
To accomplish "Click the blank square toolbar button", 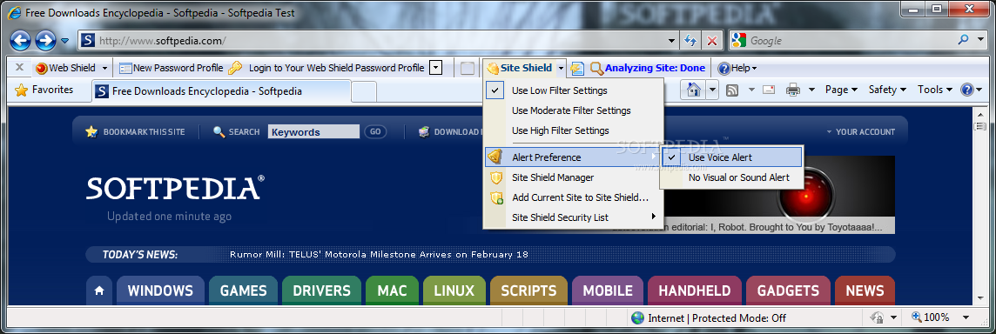I will pyautogui.click(x=468, y=68).
